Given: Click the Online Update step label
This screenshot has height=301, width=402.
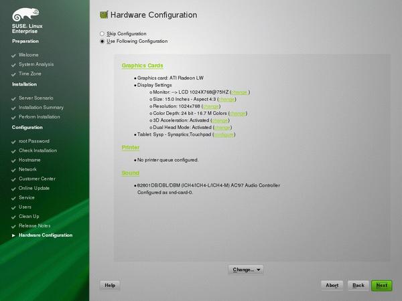Looking at the screenshot, I should pyautogui.click(x=34, y=188).
